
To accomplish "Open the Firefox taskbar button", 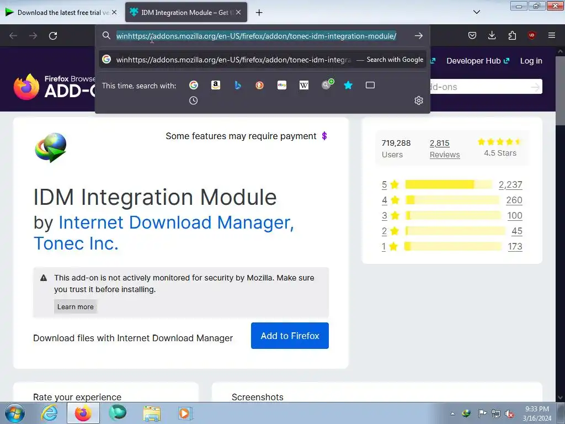I will point(83,414).
